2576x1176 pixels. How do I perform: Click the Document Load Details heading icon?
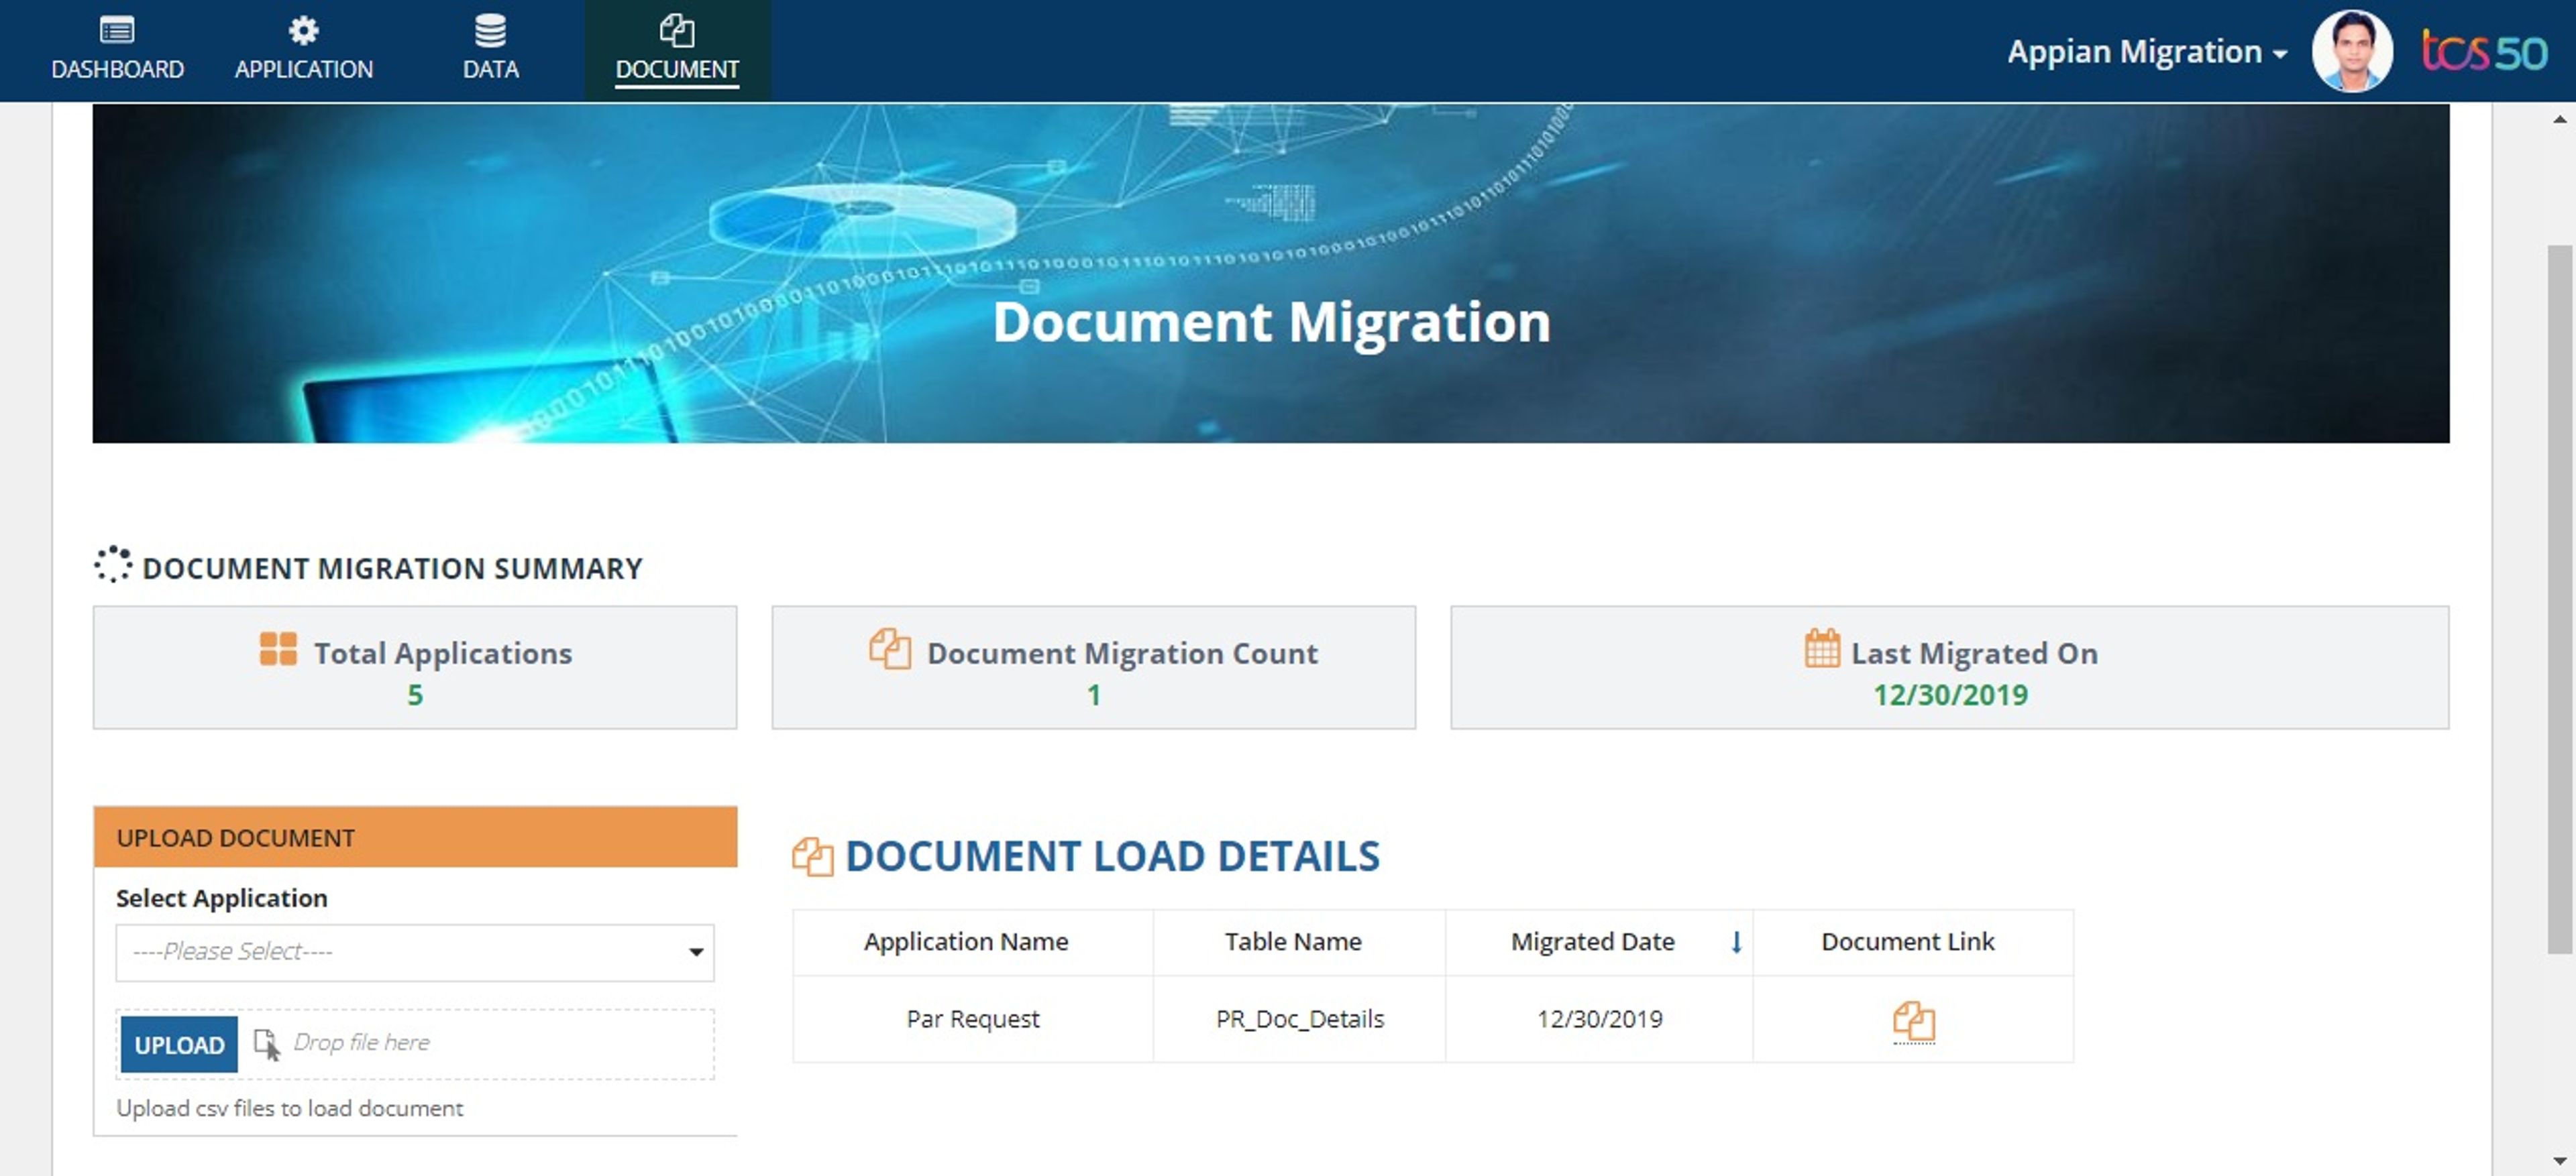pos(812,856)
